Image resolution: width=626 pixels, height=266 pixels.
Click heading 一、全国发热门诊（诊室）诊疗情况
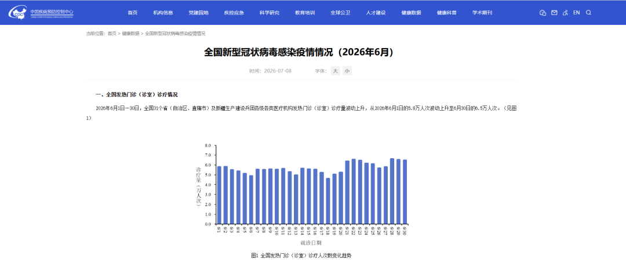coord(137,95)
